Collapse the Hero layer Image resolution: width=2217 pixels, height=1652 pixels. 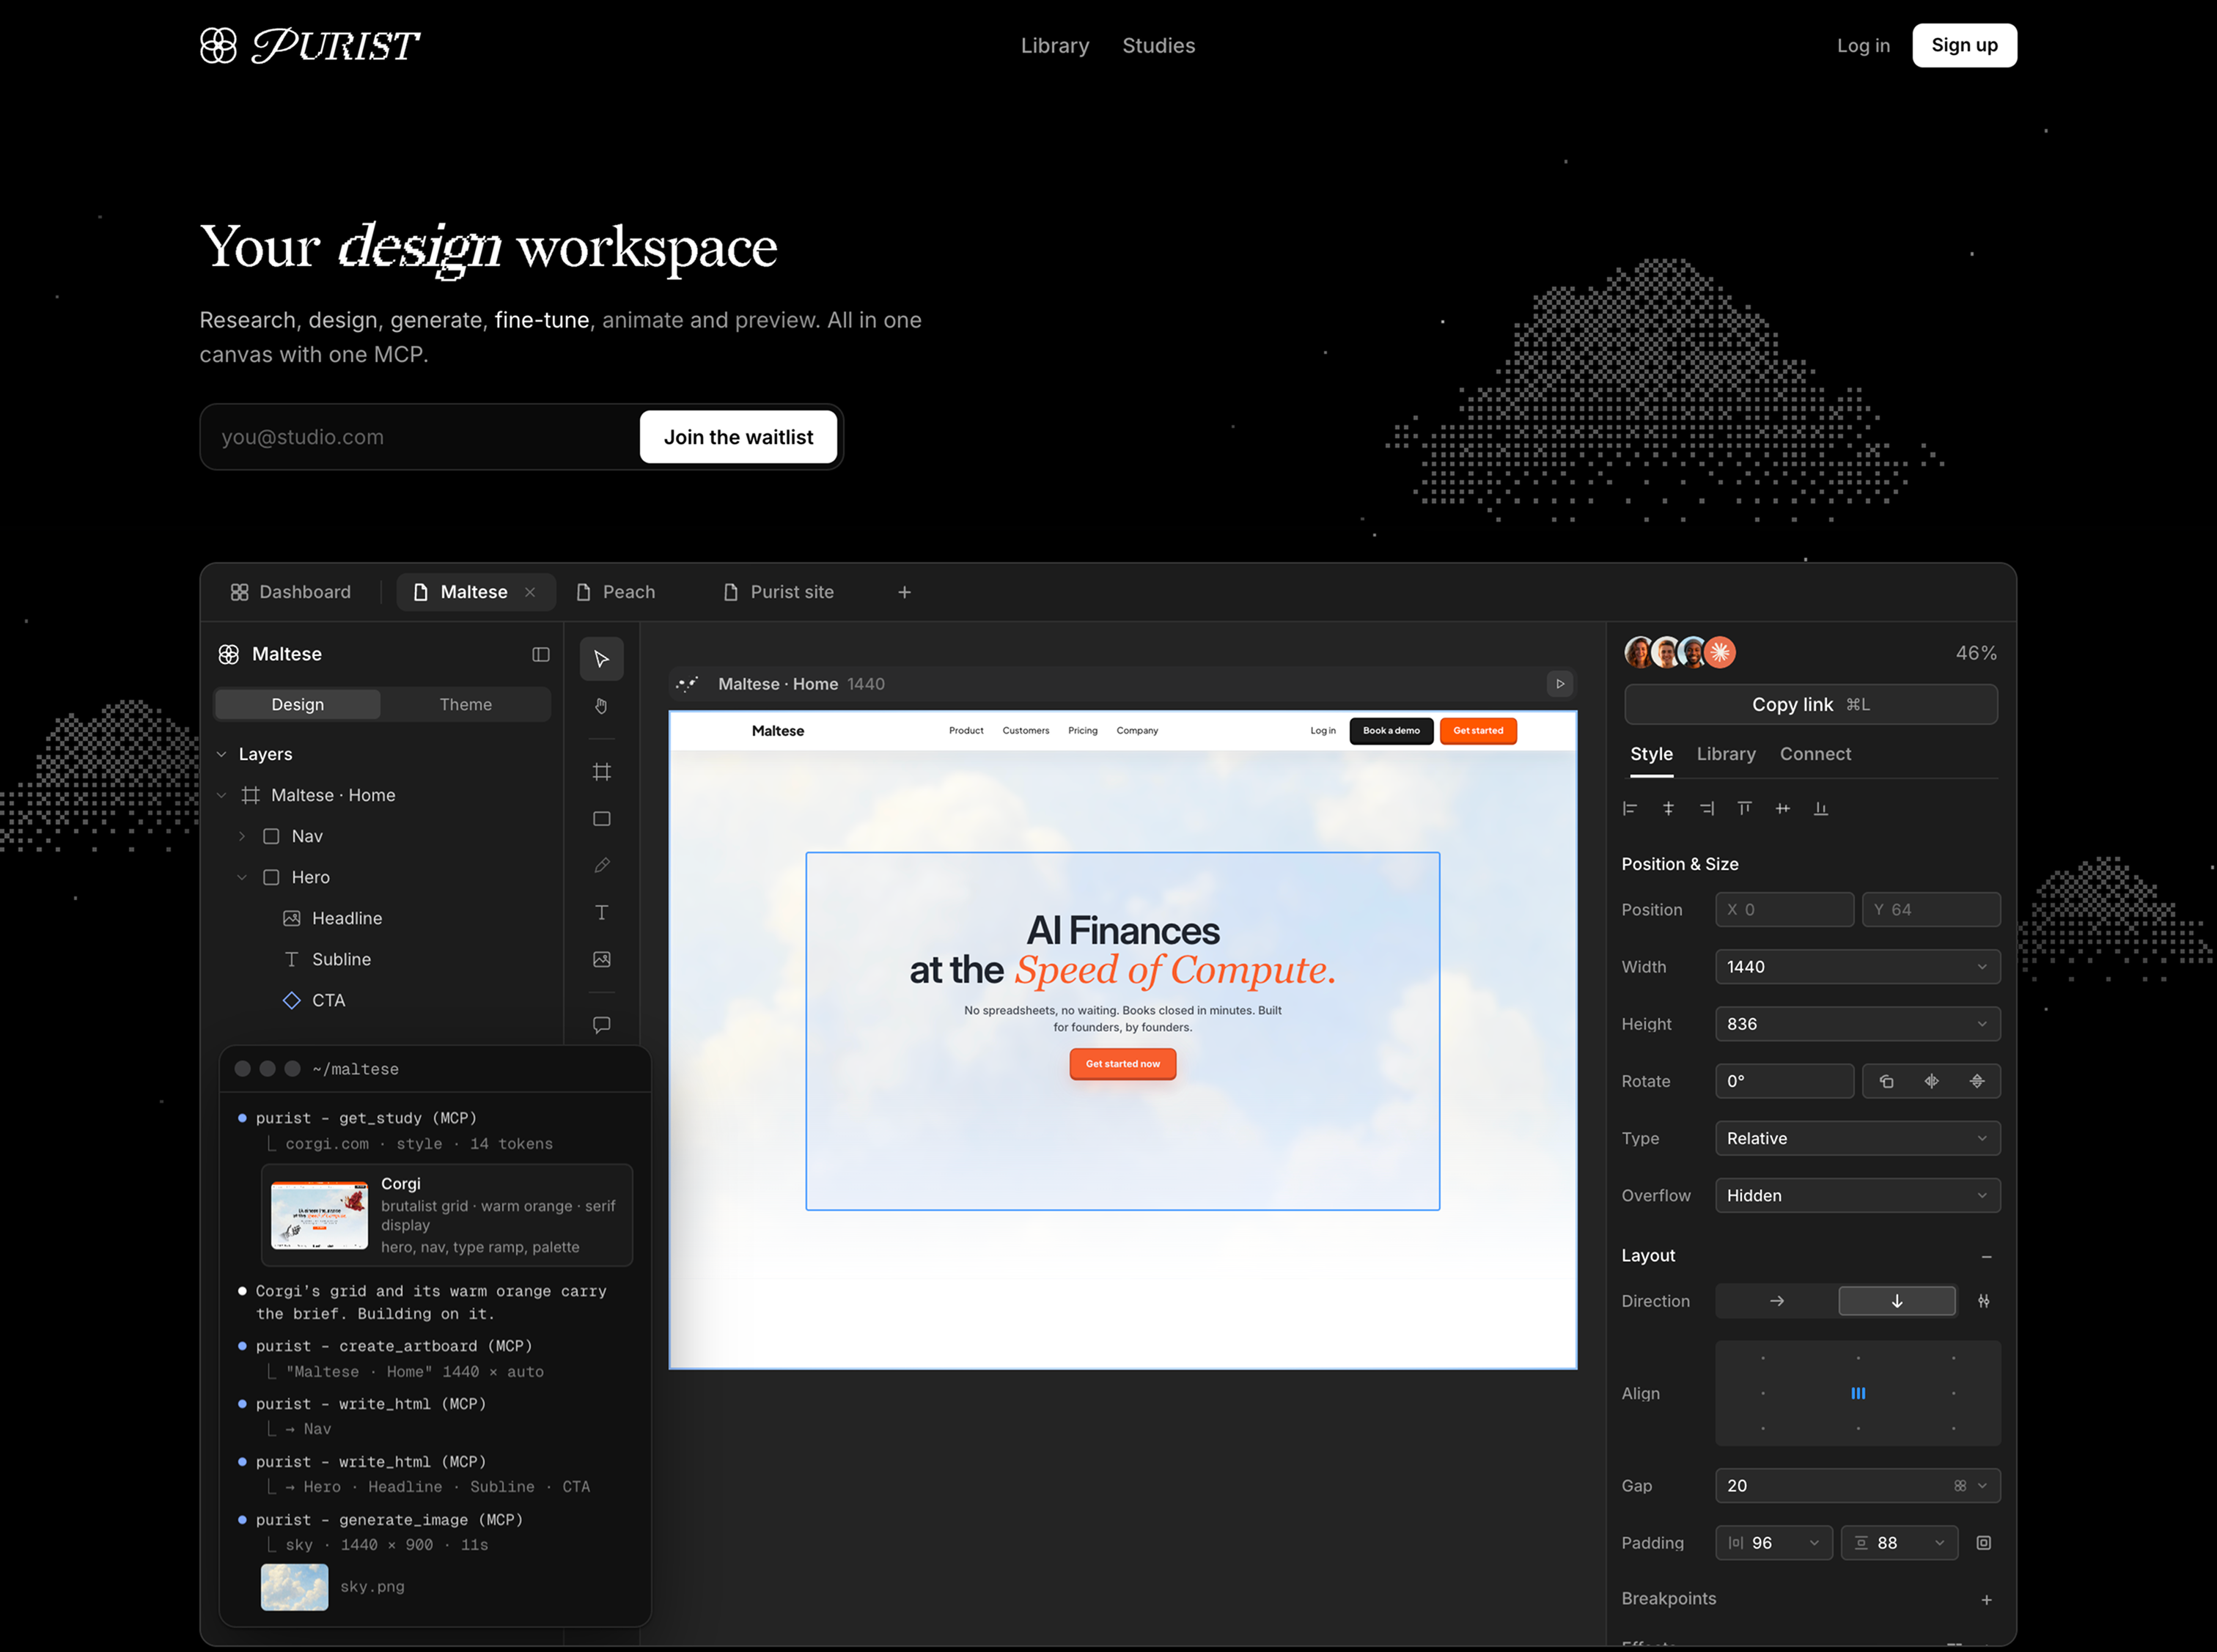[242, 877]
